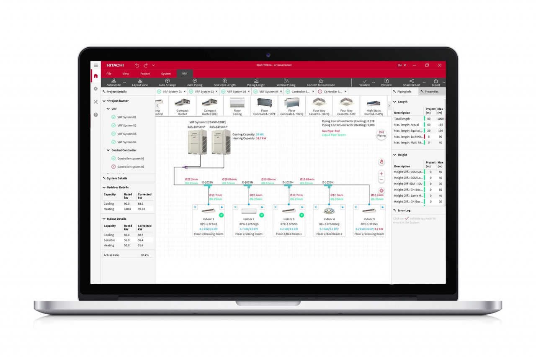This screenshot has width=536, height=357.
Task: Collapse the Length section in Properties
Action: 395,102
